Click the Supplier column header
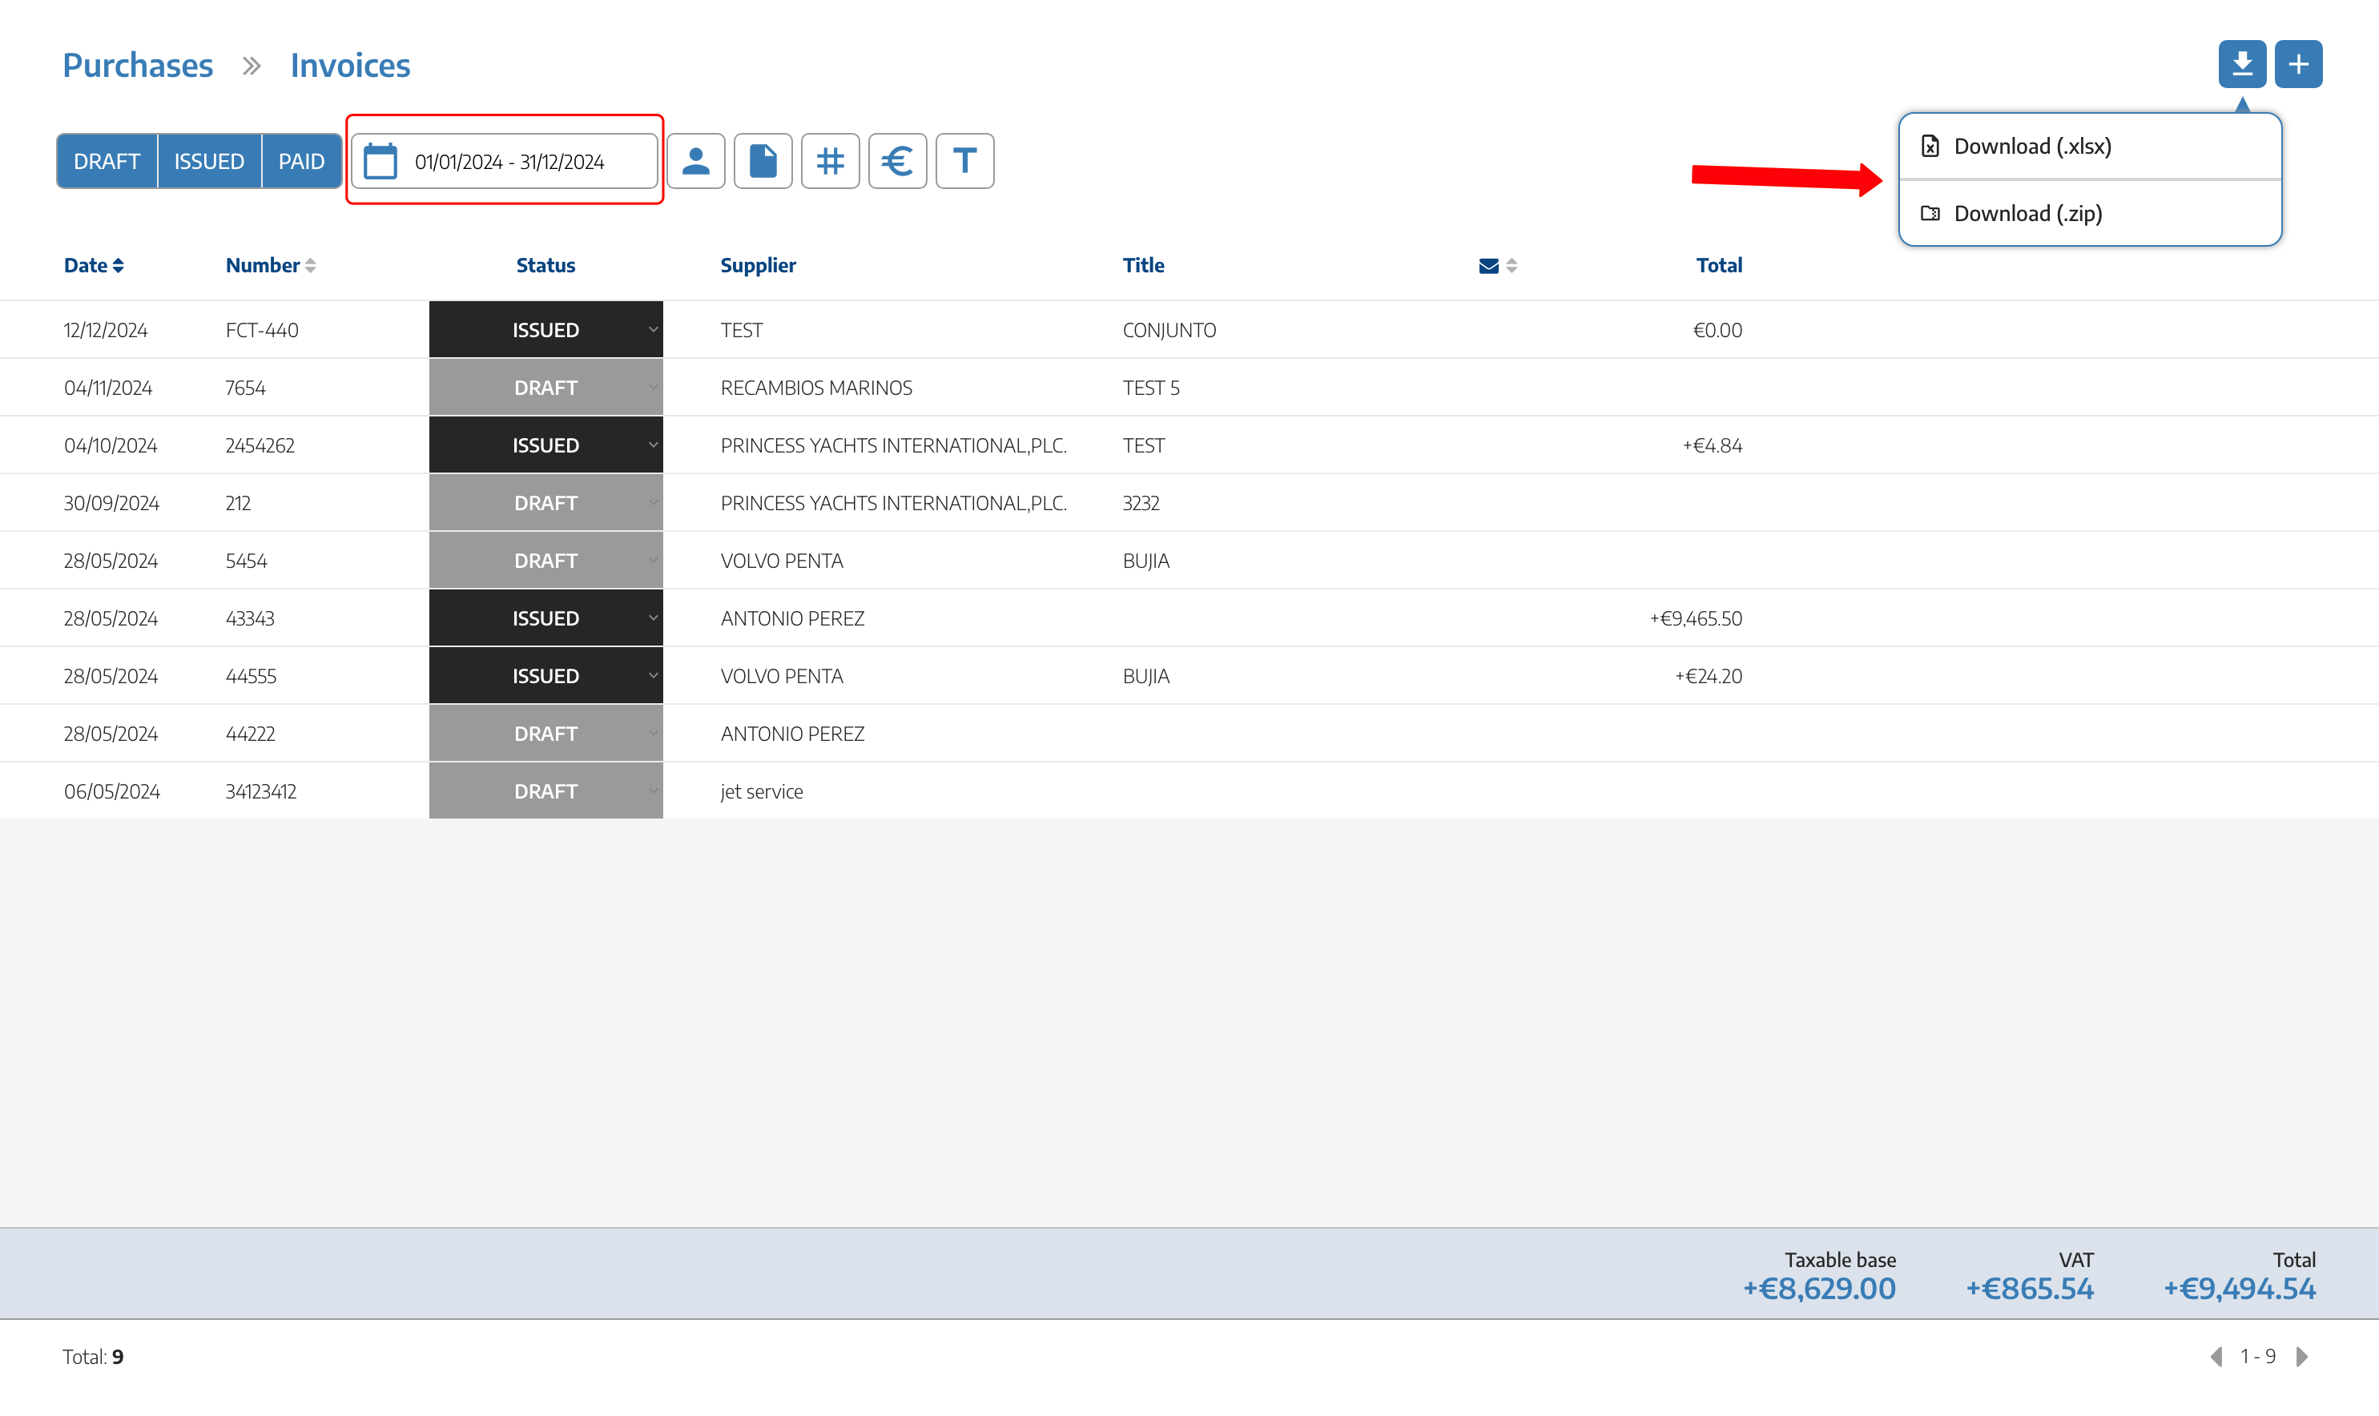 point(758,265)
